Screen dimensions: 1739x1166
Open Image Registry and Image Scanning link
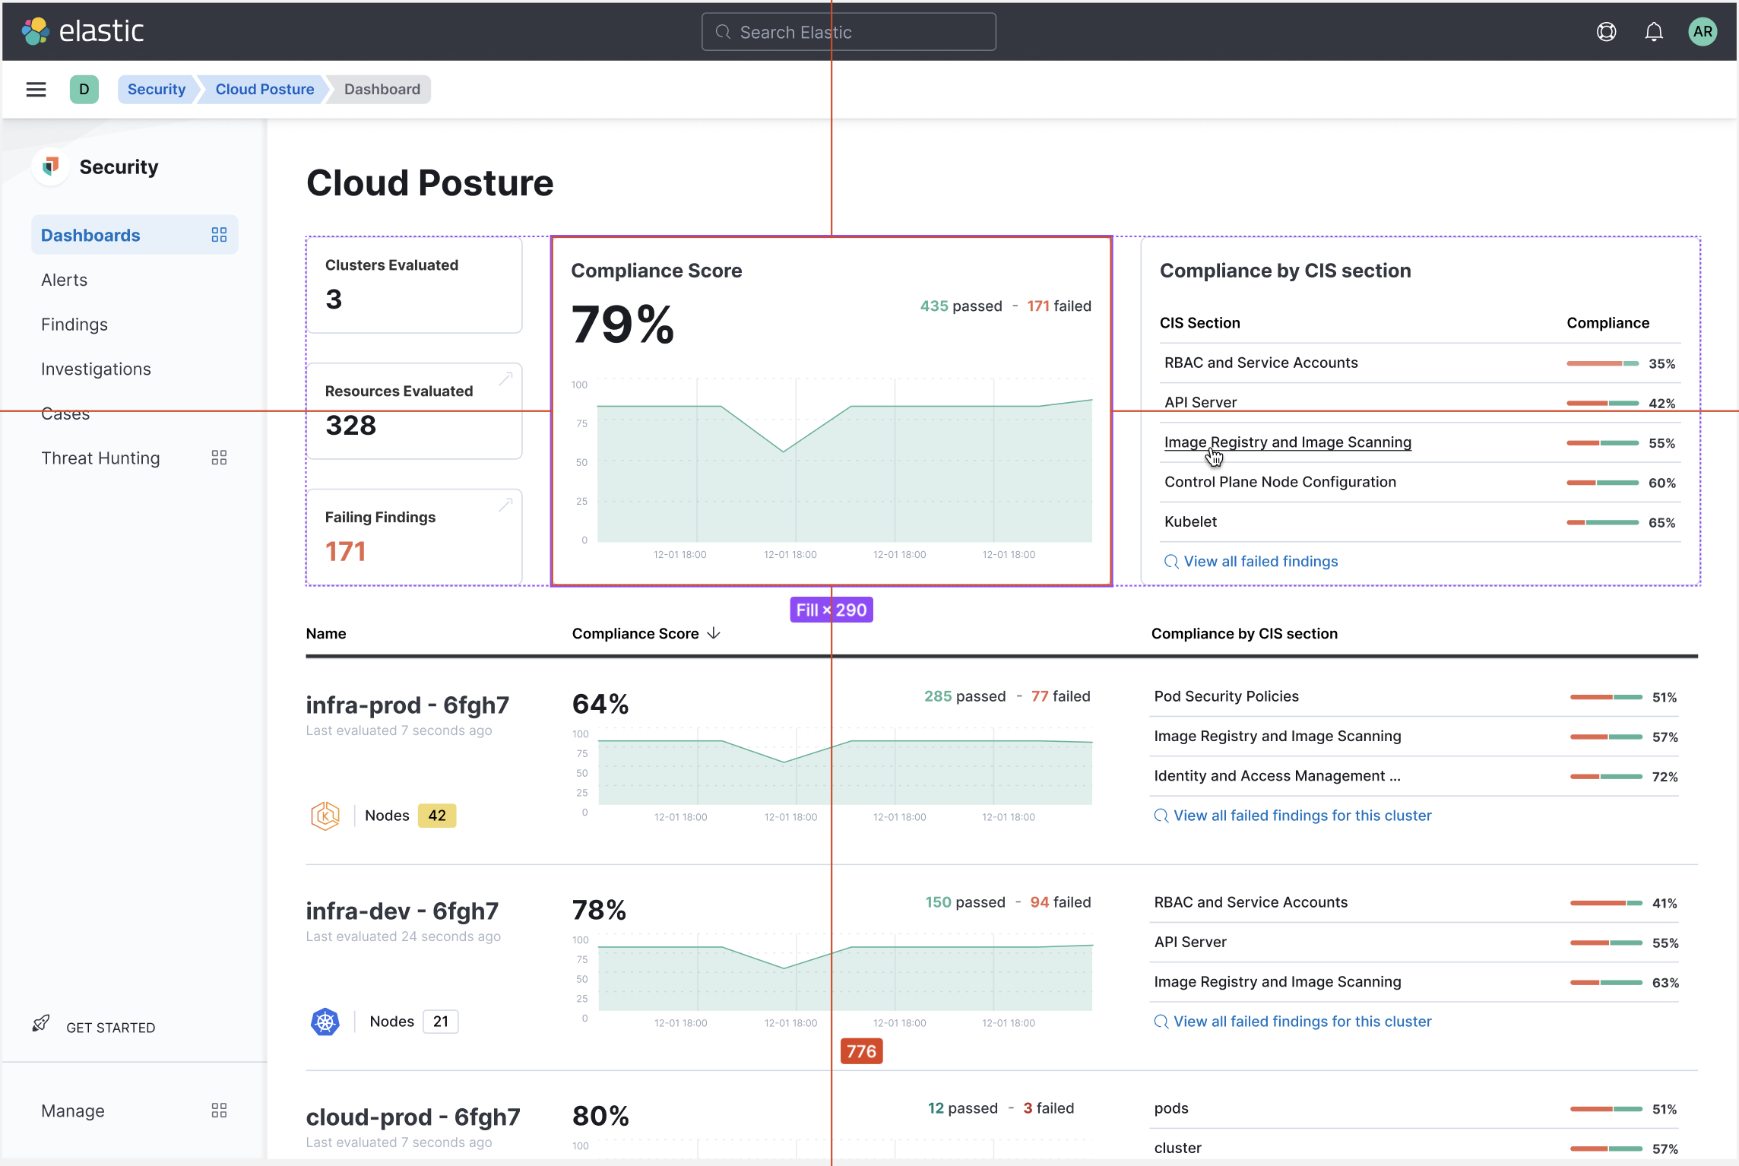tap(1287, 442)
